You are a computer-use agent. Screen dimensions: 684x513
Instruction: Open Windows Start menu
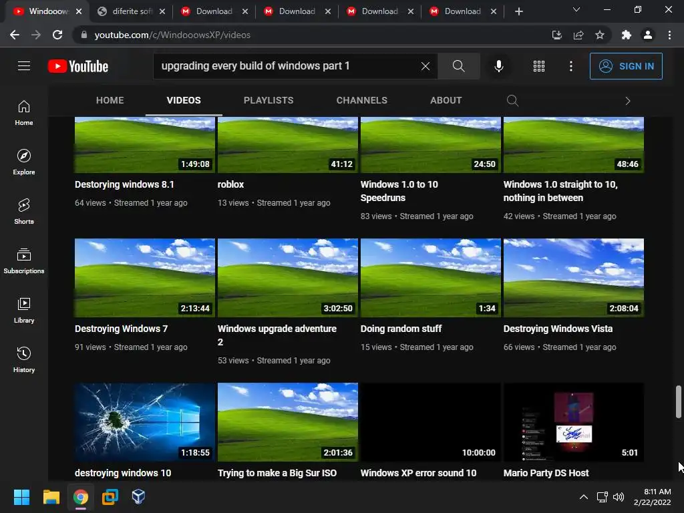(21, 497)
